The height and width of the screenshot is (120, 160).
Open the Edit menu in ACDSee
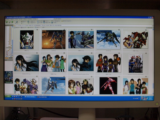(12, 19)
